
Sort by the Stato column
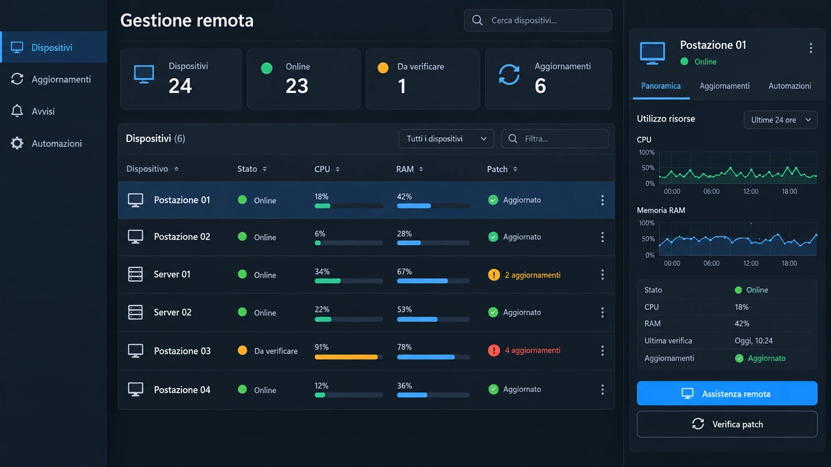[252, 169]
